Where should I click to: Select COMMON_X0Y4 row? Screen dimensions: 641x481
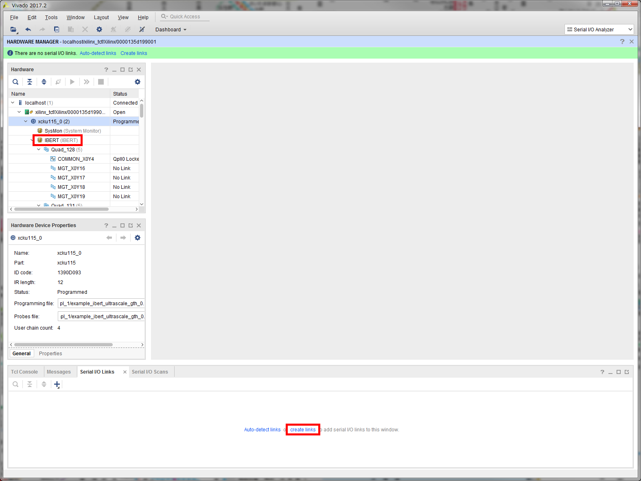point(74,159)
